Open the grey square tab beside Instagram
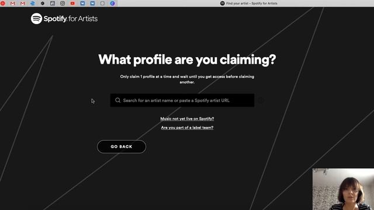The height and width of the screenshot is (210, 374). (x=53, y=3)
